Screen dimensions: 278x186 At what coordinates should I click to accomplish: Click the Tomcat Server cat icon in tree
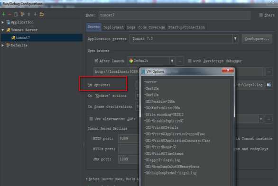point(8,30)
